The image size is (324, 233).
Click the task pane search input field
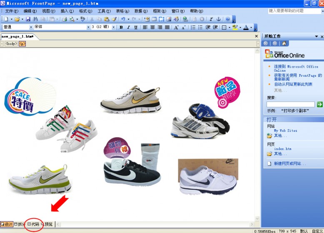click(291, 104)
